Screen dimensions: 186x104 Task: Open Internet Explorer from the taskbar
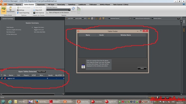pos(10,102)
